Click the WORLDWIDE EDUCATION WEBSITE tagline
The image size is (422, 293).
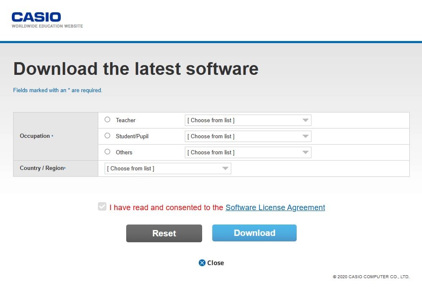[46, 26]
